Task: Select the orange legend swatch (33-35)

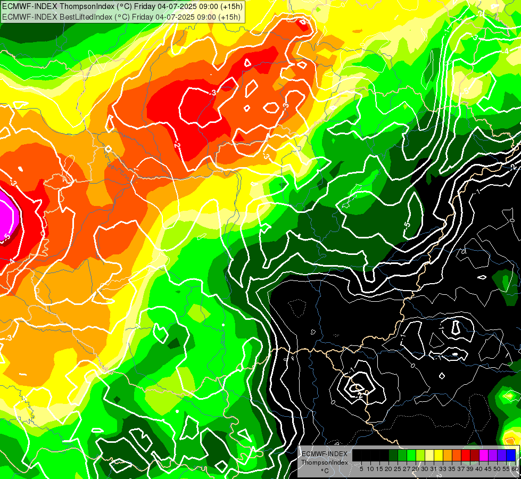Action: tap(448, 456)
